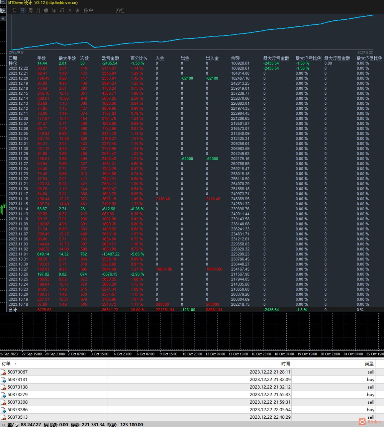Click the total profit 85811.73
The height and width of the screenshot is (427, 384).
click(x=110, y=310)
